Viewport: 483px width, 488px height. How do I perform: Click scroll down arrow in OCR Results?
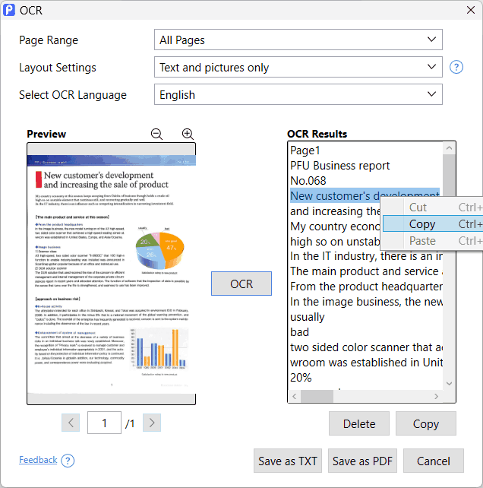pos(449,383)
